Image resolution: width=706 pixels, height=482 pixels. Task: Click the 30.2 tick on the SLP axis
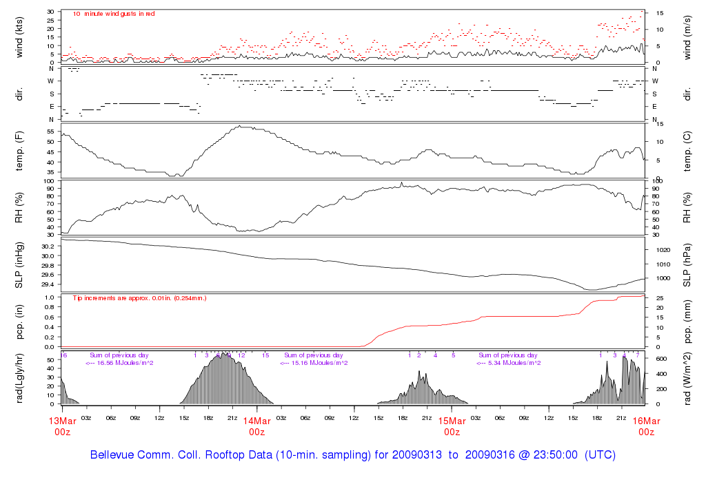[48, 247]
